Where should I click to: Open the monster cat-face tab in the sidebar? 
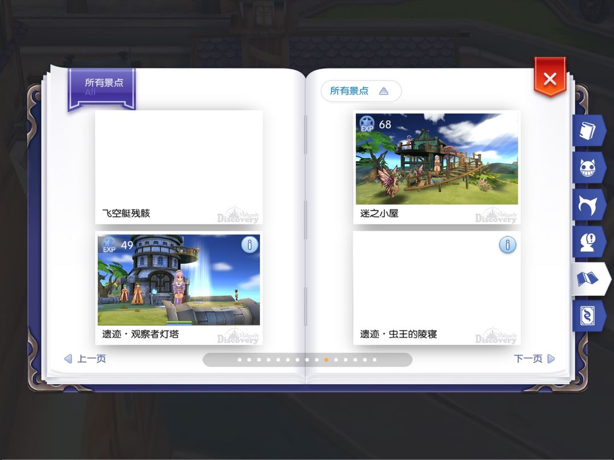tap(588, 168)
